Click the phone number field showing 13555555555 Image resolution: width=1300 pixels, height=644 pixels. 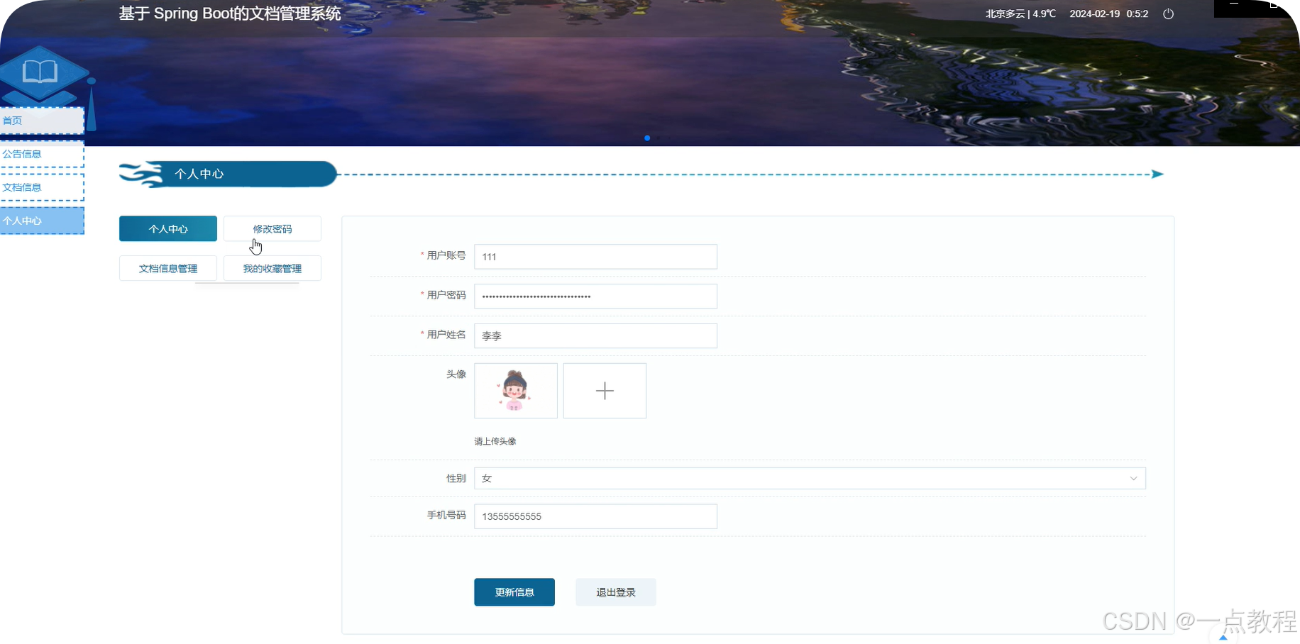[x=595, y=516]
